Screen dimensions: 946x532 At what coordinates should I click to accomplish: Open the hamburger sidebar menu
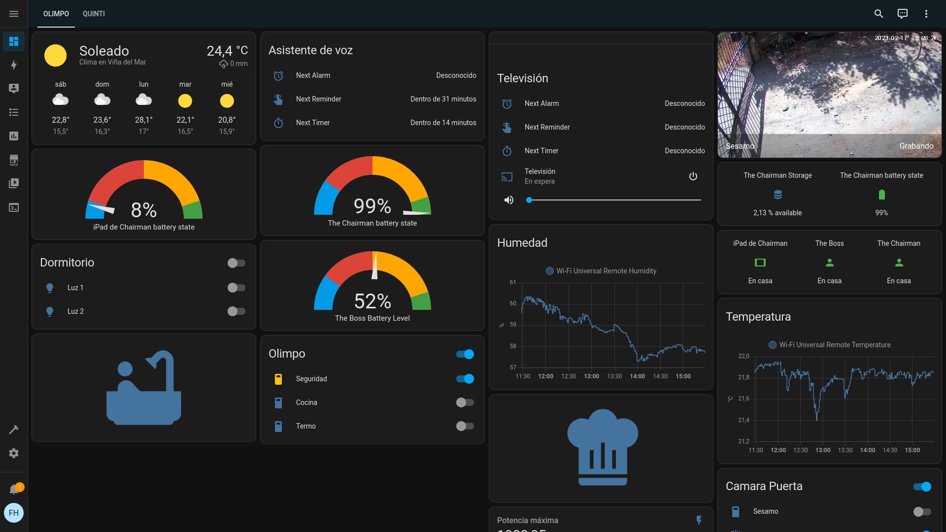(x=14, y=14)
